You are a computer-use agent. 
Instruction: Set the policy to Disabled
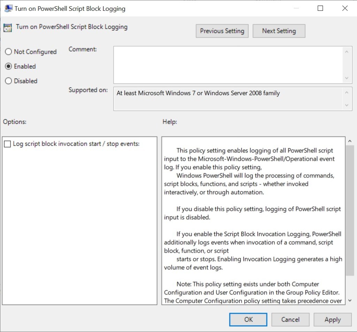click(x=9, y=81)
